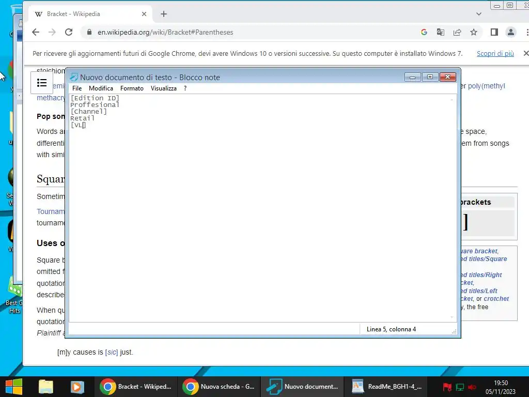The width and height of the screenshot is (529, 397).
Task: Maximize the Chrome window
Action: 510,5
